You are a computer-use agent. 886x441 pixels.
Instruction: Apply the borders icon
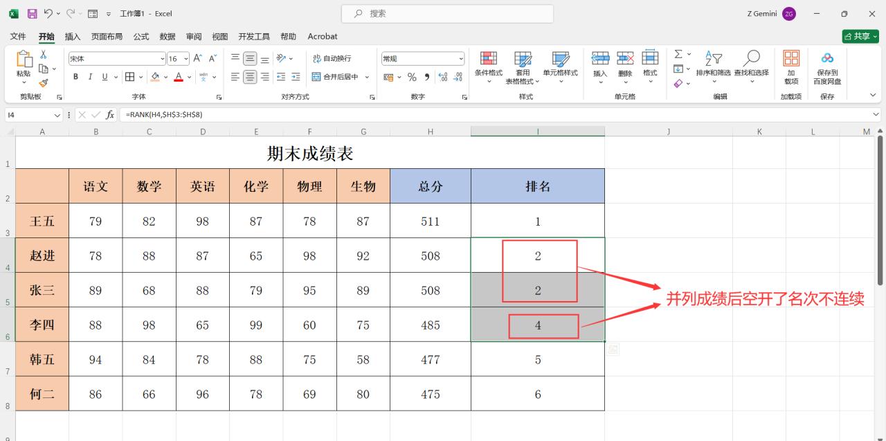coord(129,77)
